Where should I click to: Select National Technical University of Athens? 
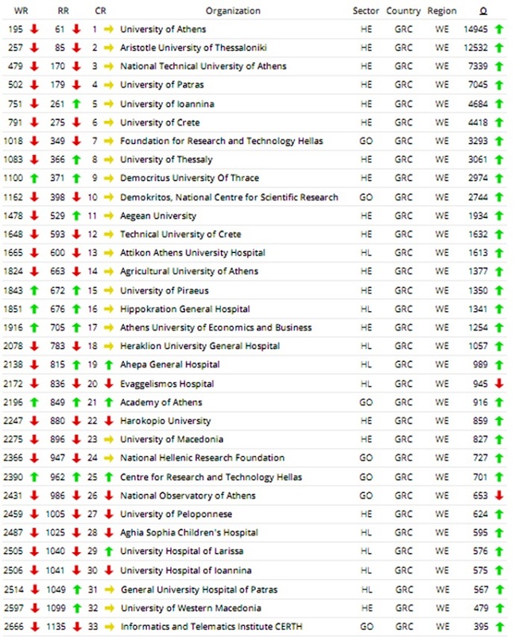203,66
